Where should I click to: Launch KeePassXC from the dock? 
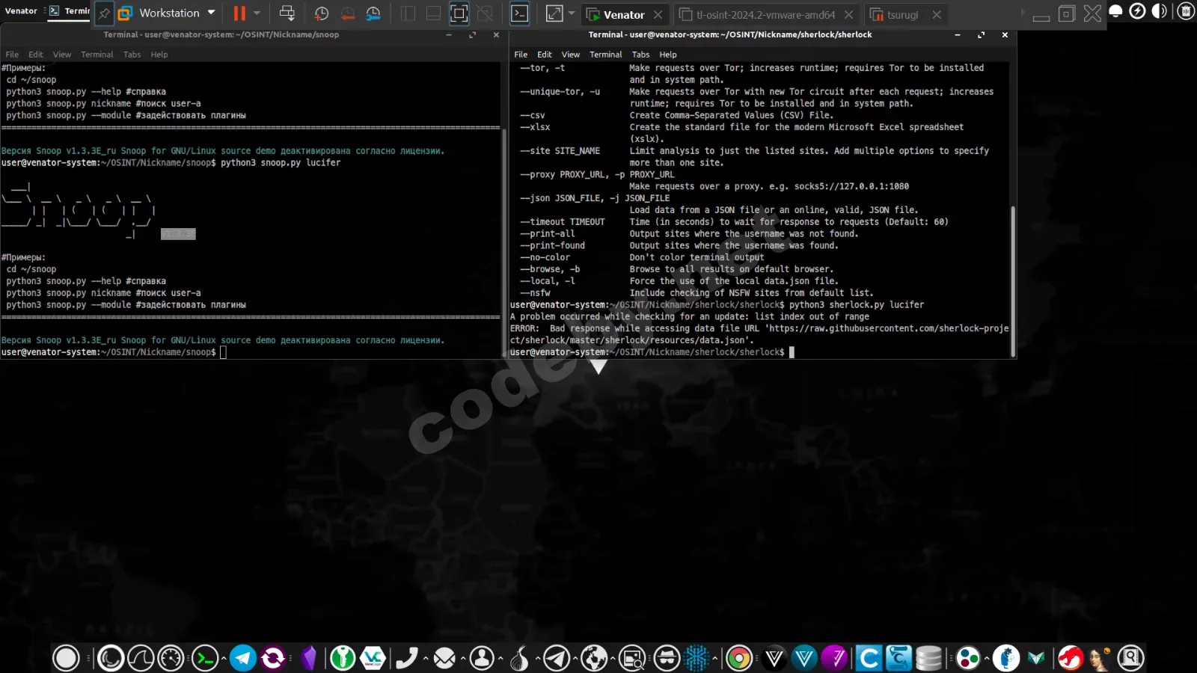point(342,658)
